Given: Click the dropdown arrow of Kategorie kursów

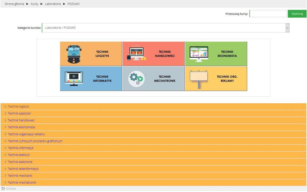Looking at the screenshot, I should click(287, 28).
